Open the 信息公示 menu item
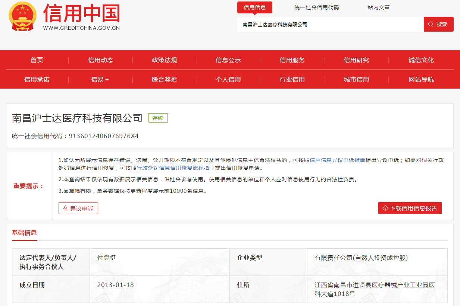 [228, 60]
